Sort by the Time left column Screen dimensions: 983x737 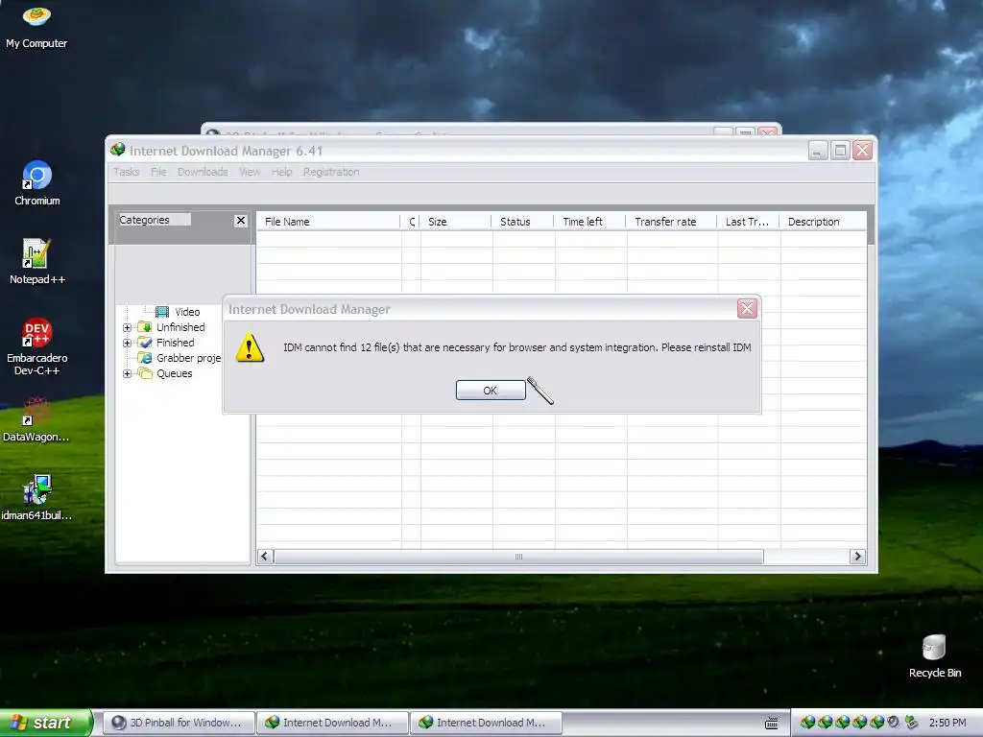click(590, 222)
